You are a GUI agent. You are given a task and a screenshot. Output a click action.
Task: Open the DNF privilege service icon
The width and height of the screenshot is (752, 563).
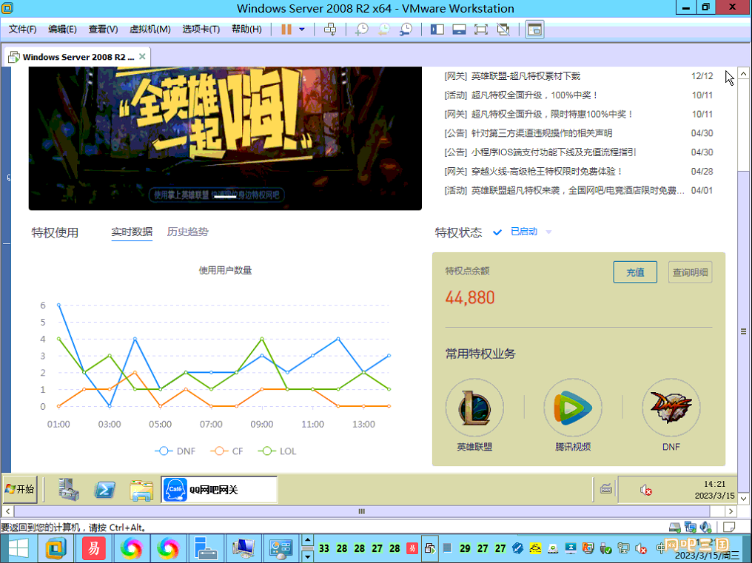pyautogui.click(x=671, y=408)
